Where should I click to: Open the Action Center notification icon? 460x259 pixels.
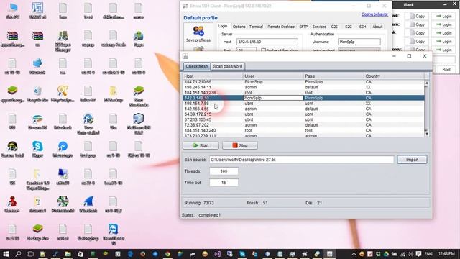click(x=418, y=254)
